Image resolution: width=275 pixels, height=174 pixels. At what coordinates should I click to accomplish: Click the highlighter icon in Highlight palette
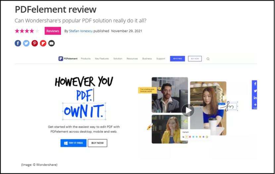pos(184,137)
